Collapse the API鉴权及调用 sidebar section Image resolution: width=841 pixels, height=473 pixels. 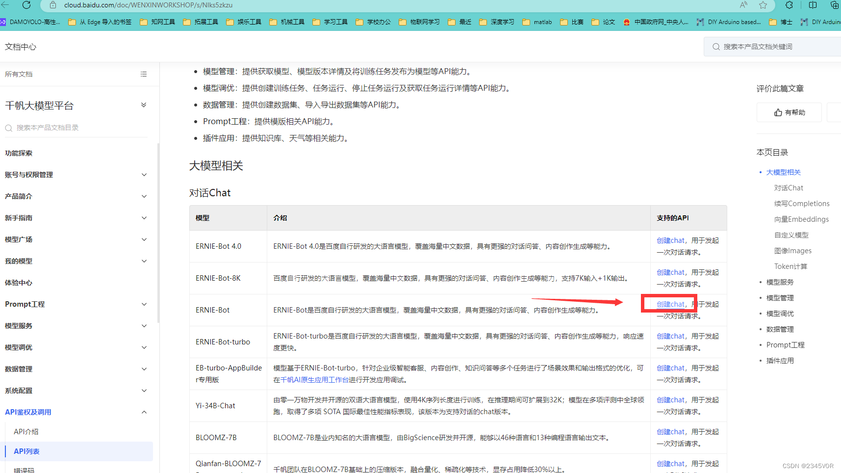pos(144,412)
